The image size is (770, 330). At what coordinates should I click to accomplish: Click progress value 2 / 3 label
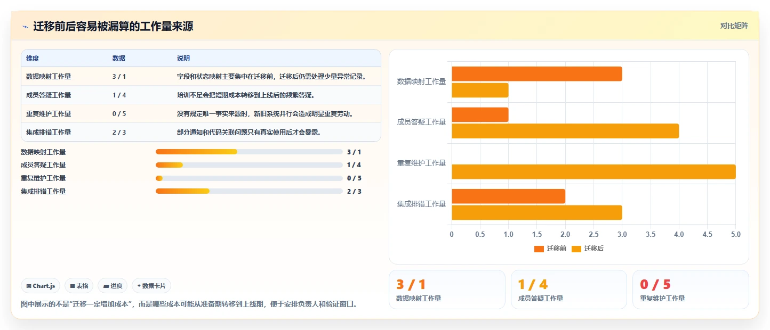click(x=354, y=192)
